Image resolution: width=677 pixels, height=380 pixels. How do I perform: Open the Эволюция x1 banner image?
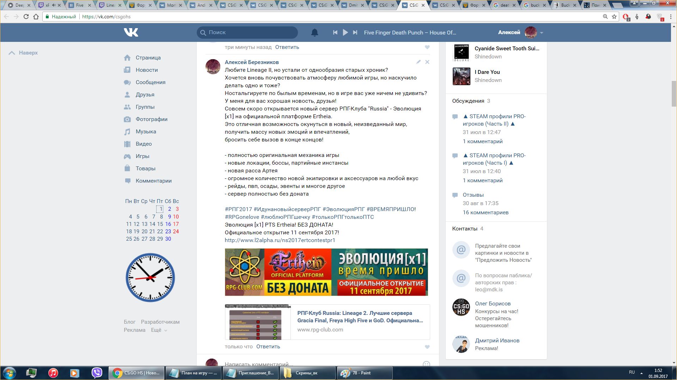pyautogui.click(x=326, y=272)
